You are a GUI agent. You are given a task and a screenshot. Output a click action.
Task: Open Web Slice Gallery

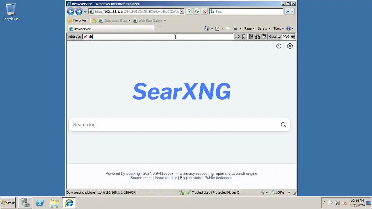click(x=149, y=21)
